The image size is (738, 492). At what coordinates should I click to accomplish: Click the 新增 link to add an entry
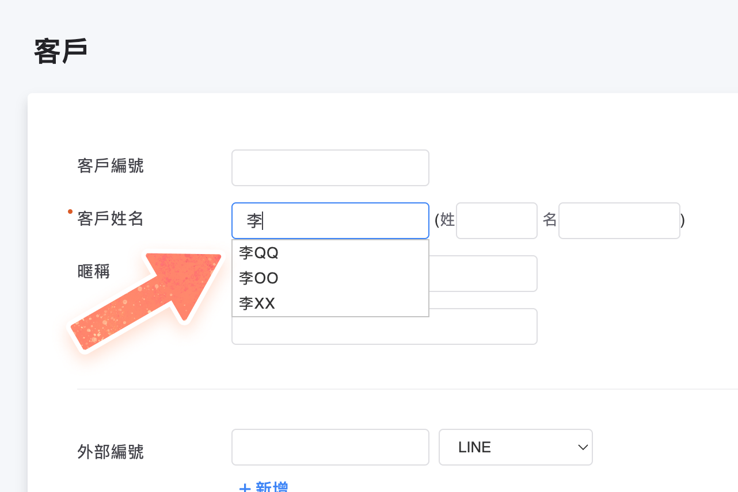coord(271,489)
